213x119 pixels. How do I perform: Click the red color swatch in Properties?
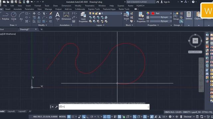pyautogui.click(x=153, y=13)
